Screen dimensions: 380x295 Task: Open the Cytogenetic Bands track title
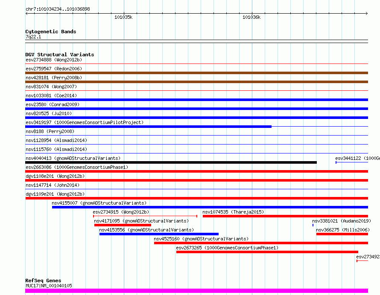pos(51,32)
